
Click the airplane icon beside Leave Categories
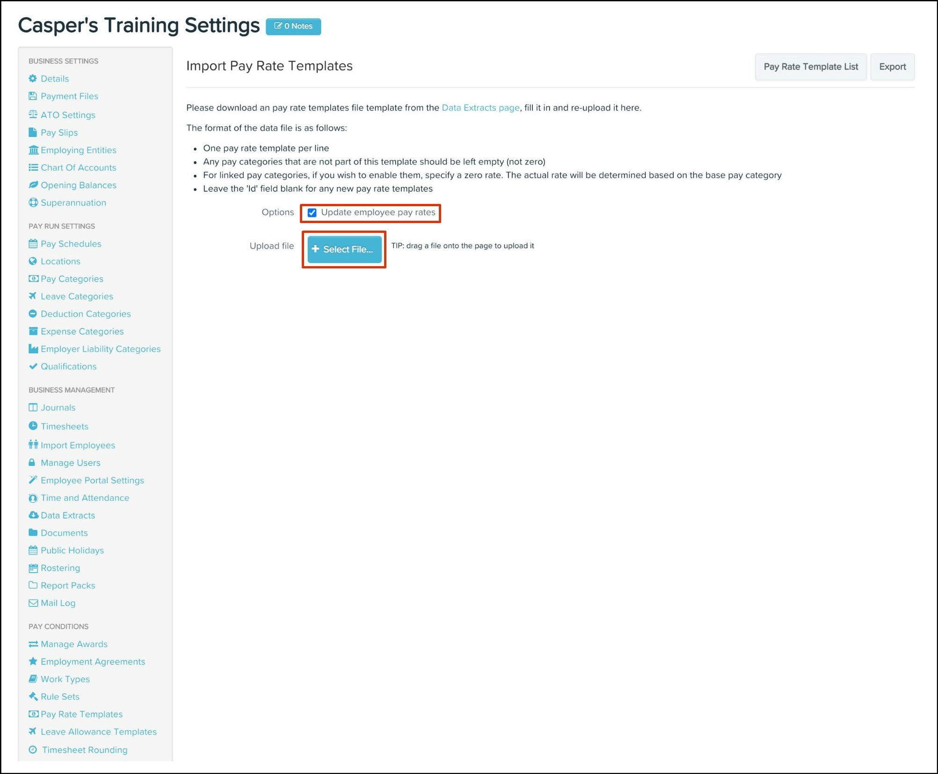click(33, 296)
